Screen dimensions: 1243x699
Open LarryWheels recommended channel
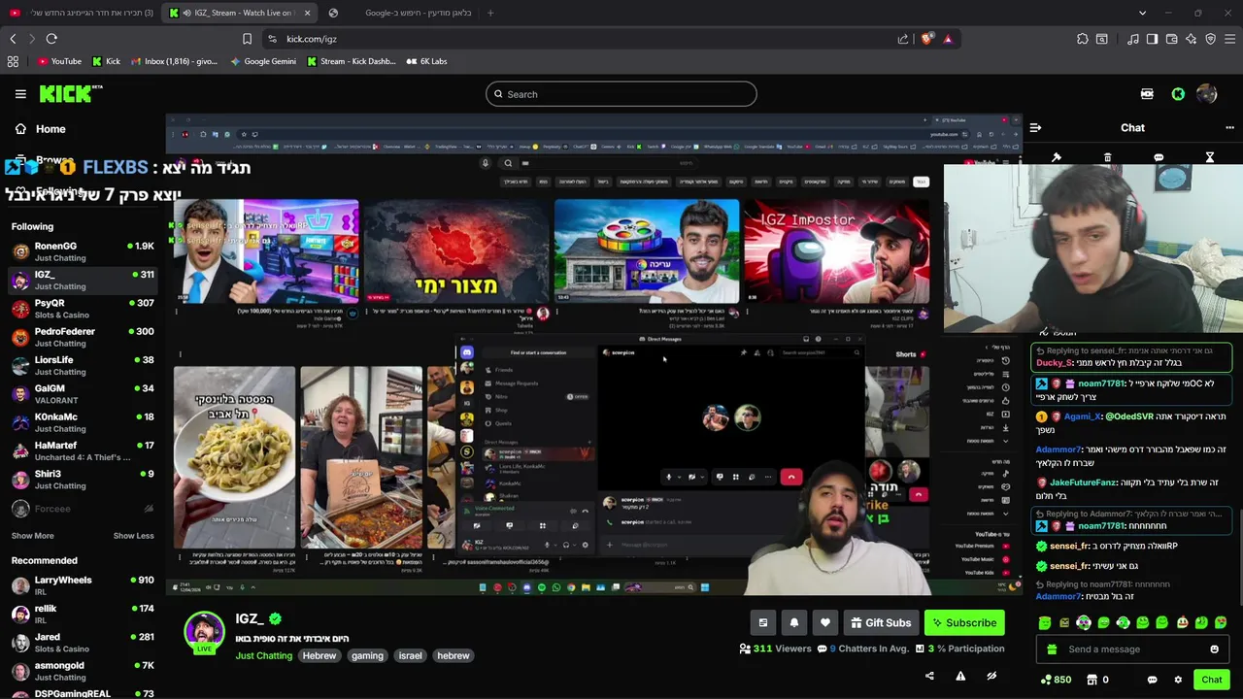point(83,585)
